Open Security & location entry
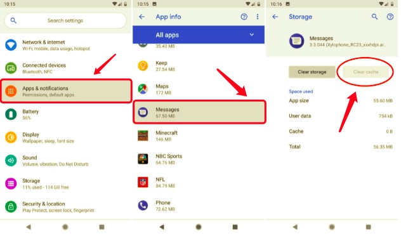Image resolution: width=401 pixels, height=236 pixels. (66, 207)
